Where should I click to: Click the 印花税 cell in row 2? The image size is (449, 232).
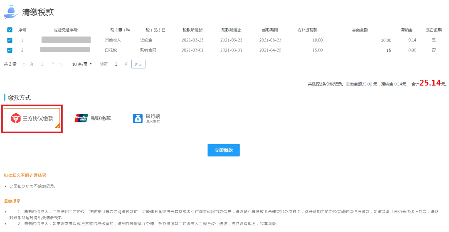point(111,50)
